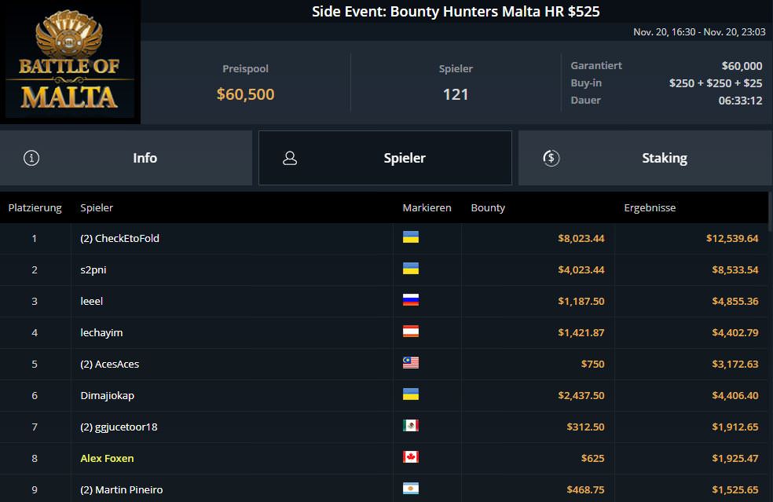Select player Alex Foxen
773x502 pixels.
107,458
